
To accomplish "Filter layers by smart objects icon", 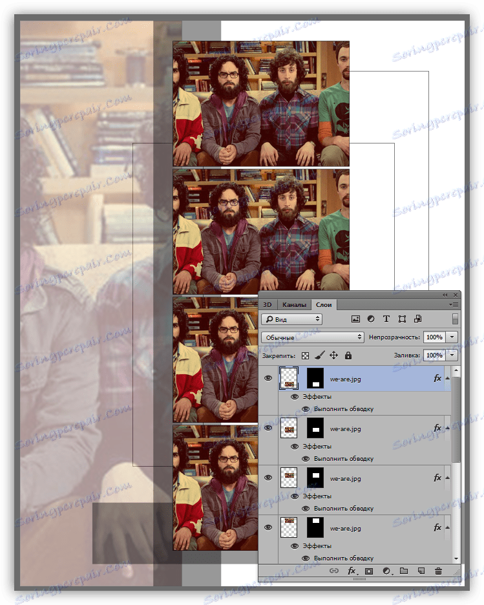I will coord(417,319).
